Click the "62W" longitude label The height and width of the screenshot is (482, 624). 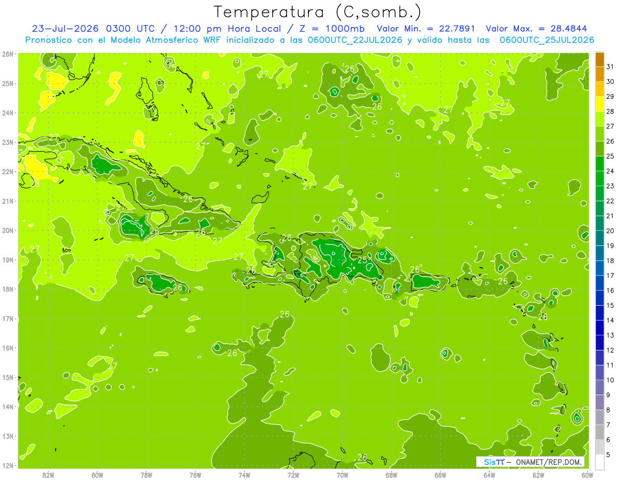[x=538, y=475]
